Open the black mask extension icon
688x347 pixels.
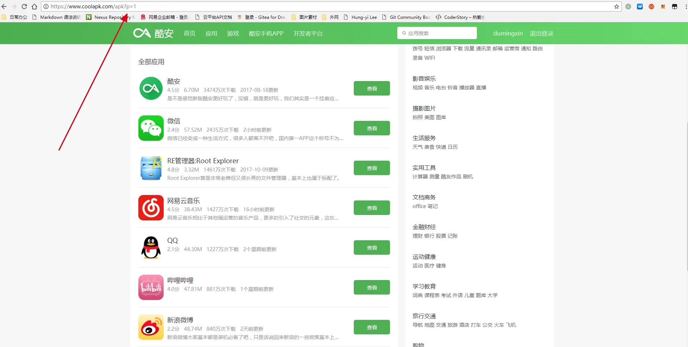click(675, 7)
